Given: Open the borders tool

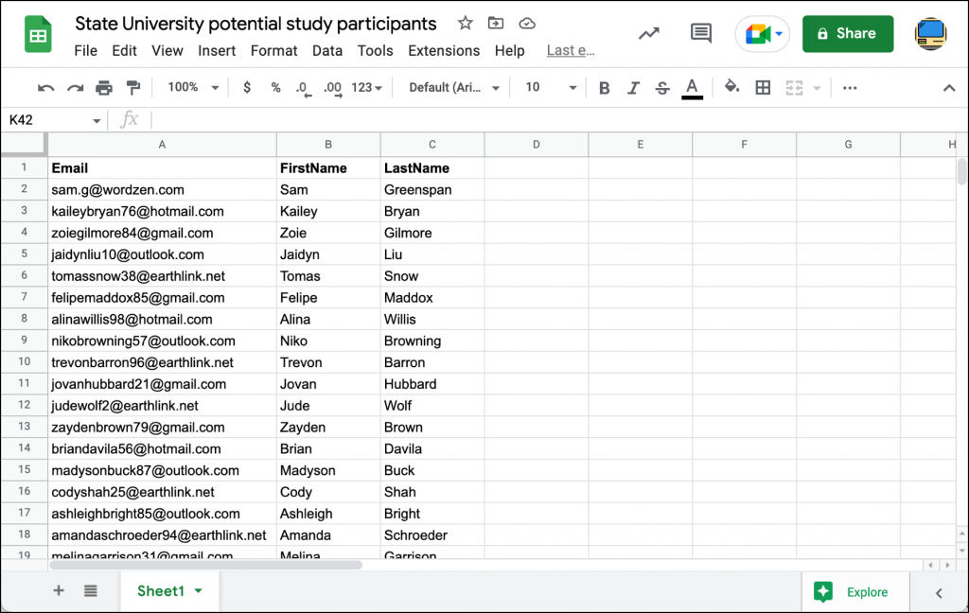Looking at the screenshot, I should point(763,87).
